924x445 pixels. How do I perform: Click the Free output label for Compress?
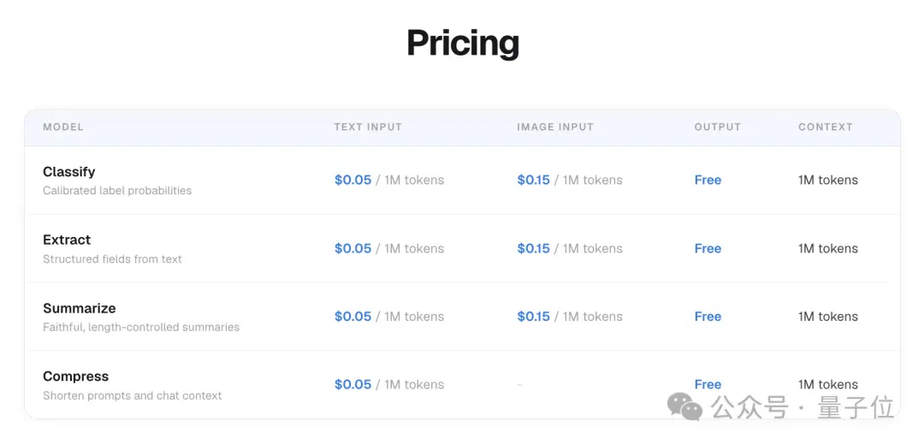(x=708, y=384)
